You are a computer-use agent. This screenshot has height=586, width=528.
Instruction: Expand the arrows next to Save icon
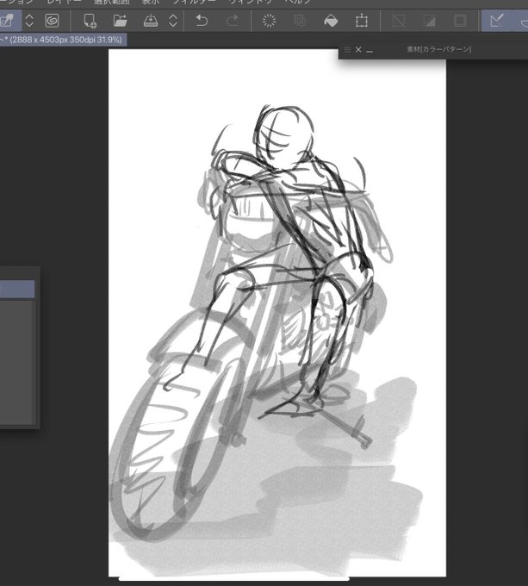[173, 21]
